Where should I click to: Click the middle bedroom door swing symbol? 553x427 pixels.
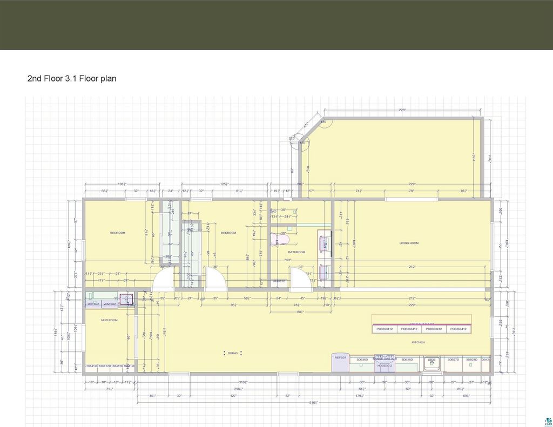pyautogui.click(x=214, y=279)
